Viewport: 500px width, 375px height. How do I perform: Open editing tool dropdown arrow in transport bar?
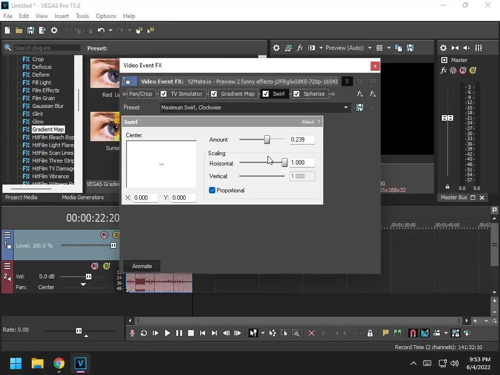[263, 333]
